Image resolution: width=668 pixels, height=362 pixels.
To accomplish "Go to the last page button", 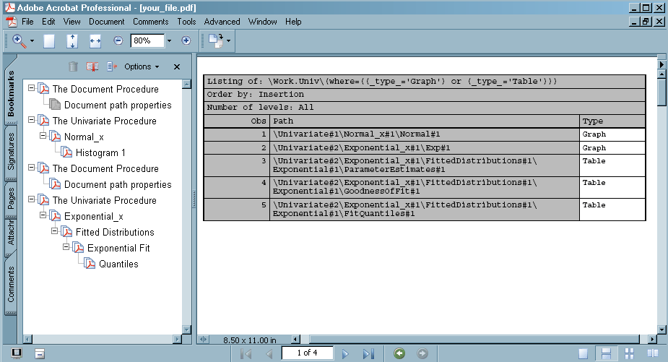I will [368, 353].
